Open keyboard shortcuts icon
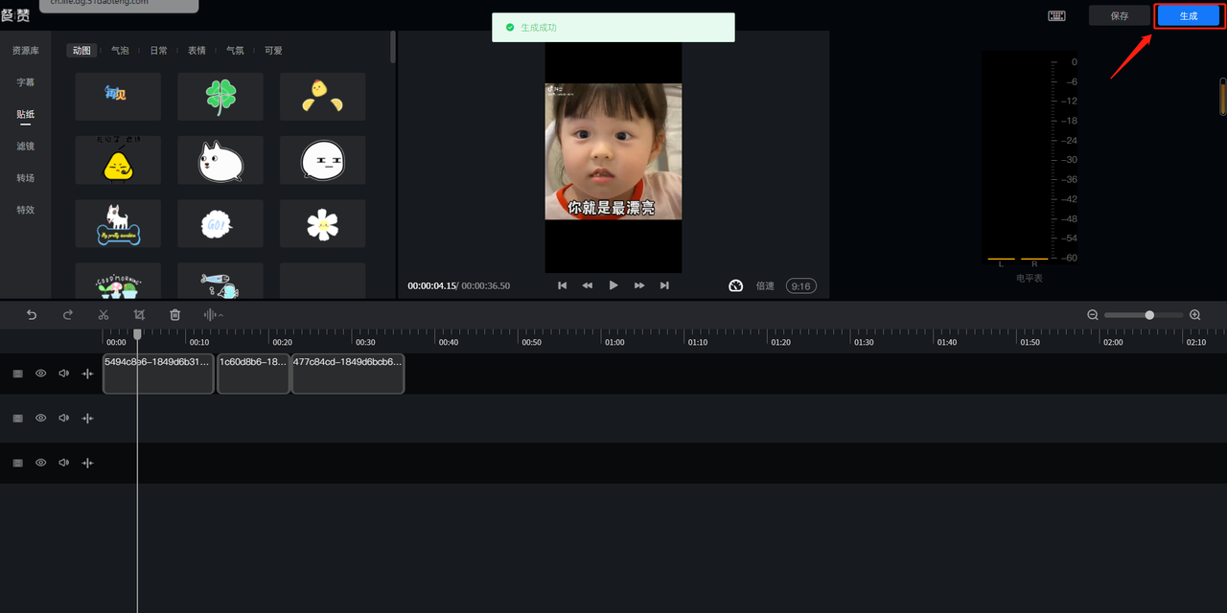1227x613 pixels. click(1056, 16)
